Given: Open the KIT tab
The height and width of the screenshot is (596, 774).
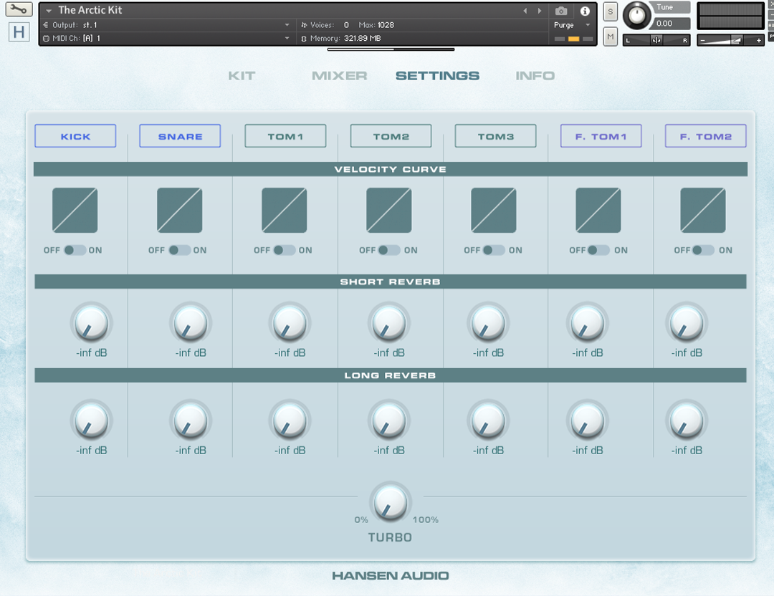Looking at the screenshot, I should [x=242, y=76].
